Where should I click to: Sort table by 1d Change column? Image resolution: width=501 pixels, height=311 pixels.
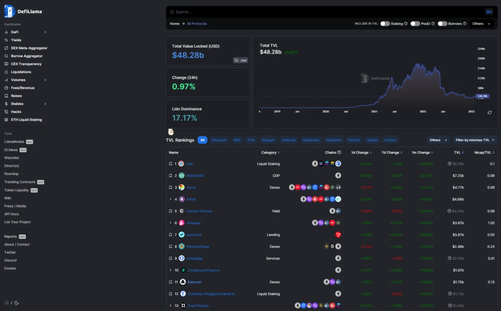point(362,153)
